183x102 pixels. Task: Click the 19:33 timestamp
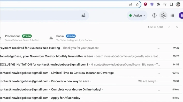(176, 48)
